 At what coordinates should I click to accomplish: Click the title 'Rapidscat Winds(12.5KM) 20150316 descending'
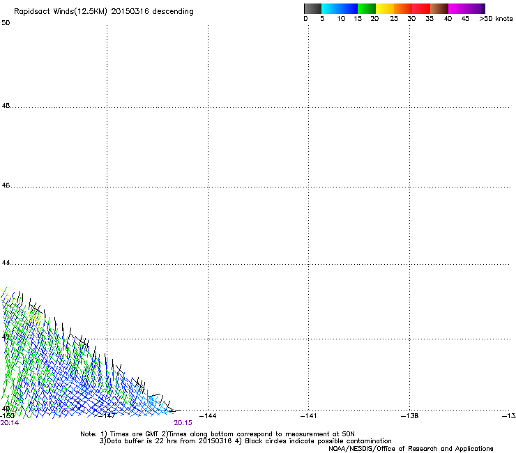pos(104,12)
